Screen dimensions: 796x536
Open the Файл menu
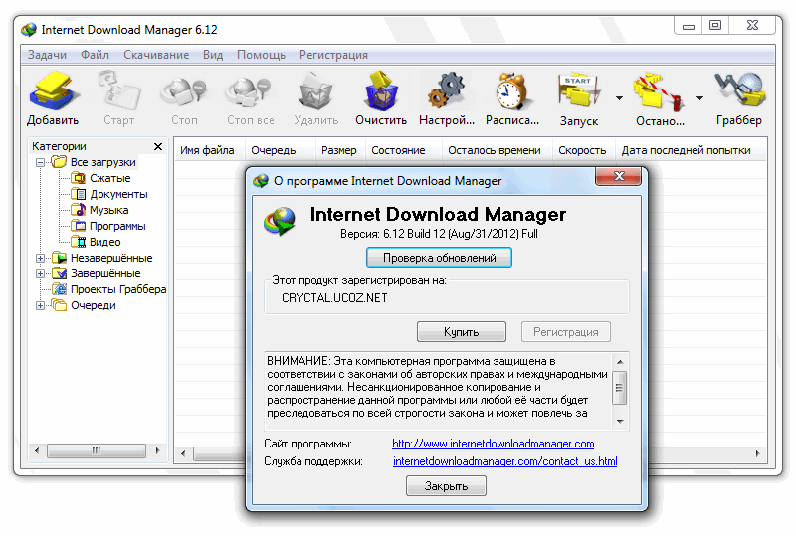point(95,55)
